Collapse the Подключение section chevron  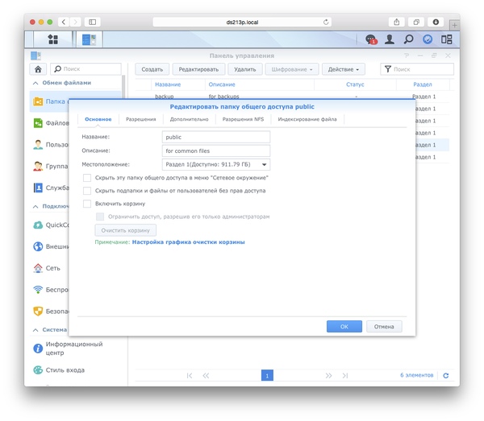pos(35,206)
